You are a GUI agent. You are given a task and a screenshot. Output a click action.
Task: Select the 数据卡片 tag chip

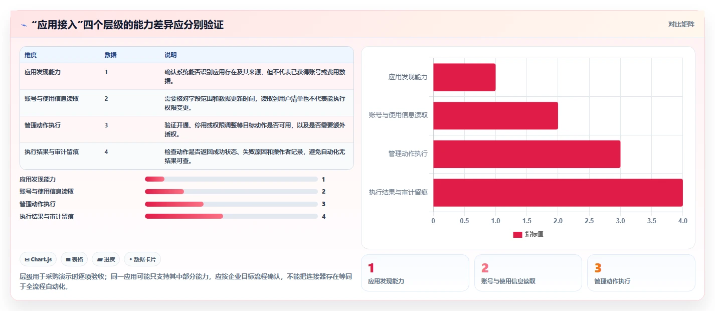click(x=142, y=259)
